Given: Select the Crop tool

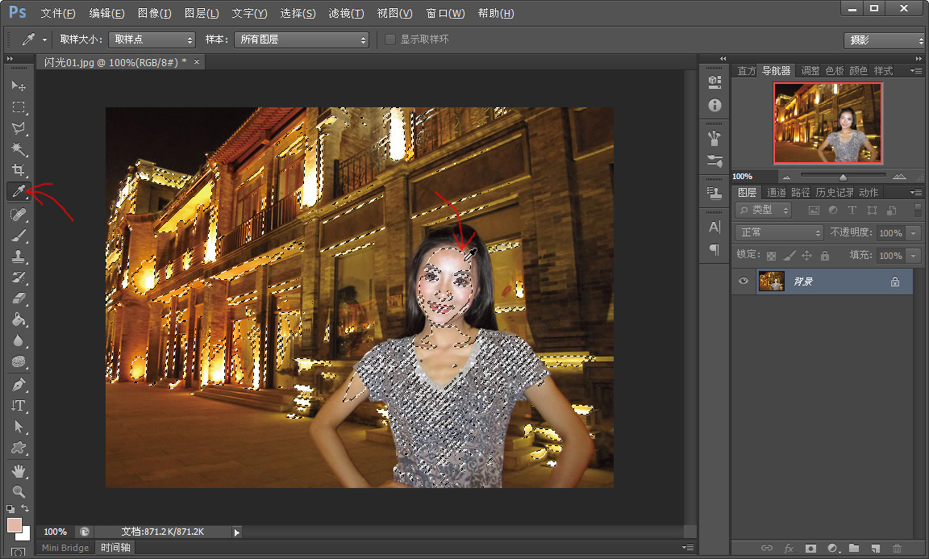Looking at the screenshot, I should tap(19, 170).
